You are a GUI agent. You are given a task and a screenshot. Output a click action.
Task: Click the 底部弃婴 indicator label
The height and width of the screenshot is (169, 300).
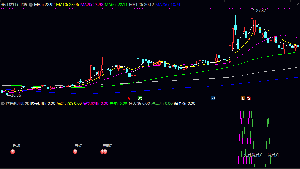69,104
